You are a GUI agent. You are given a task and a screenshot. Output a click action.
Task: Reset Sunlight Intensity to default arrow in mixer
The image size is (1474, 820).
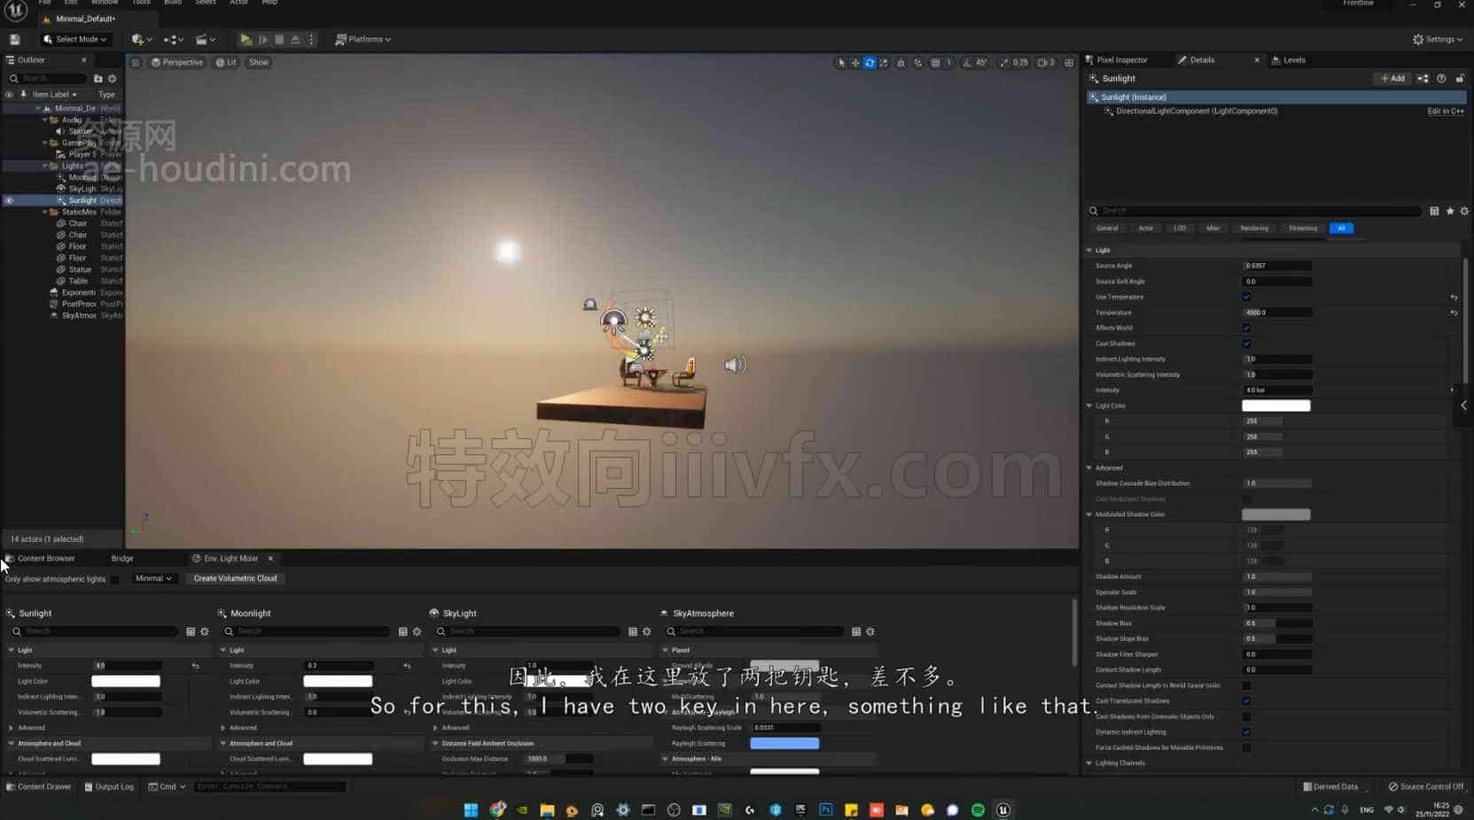tap(195, 666)
